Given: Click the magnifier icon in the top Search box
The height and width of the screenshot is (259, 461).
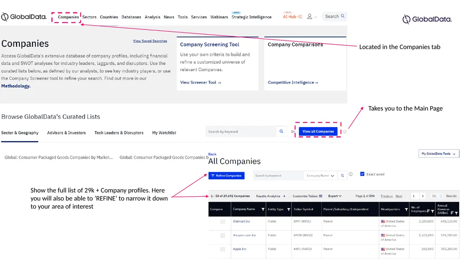Looking at the screenshot, I should pyautogui.click(x=343, y=16).
